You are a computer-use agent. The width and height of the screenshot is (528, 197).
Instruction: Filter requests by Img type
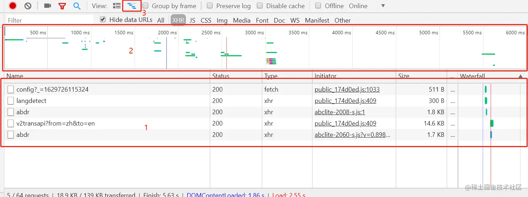click(222, 21)
